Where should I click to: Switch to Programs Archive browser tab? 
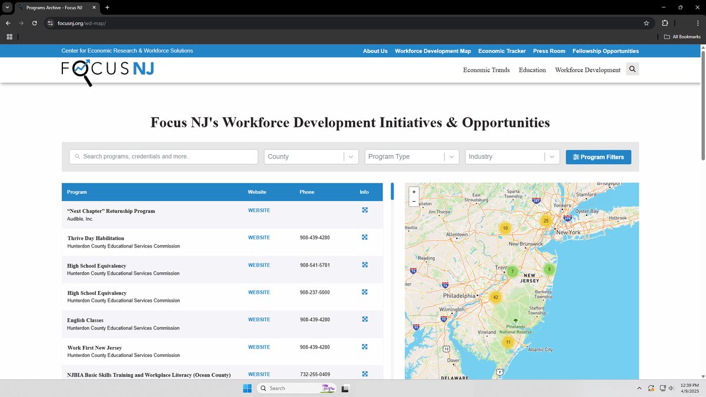pos(58,7)
